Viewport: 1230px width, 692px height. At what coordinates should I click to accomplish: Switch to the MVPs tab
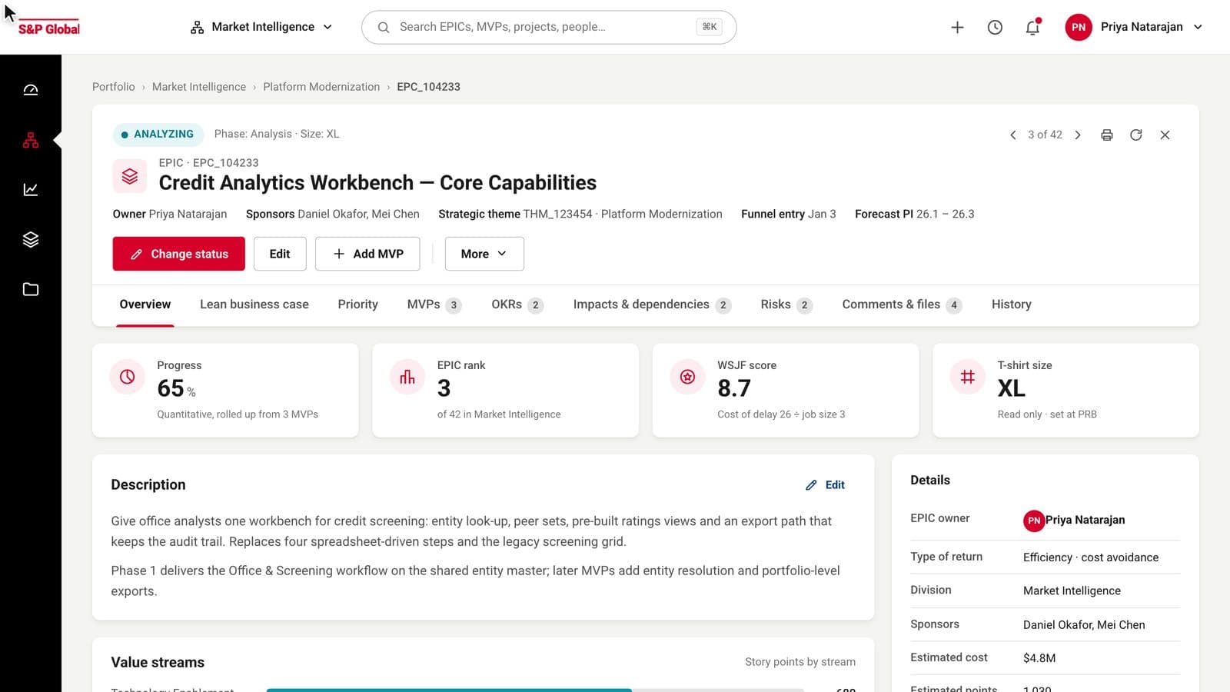coord(434,304)
